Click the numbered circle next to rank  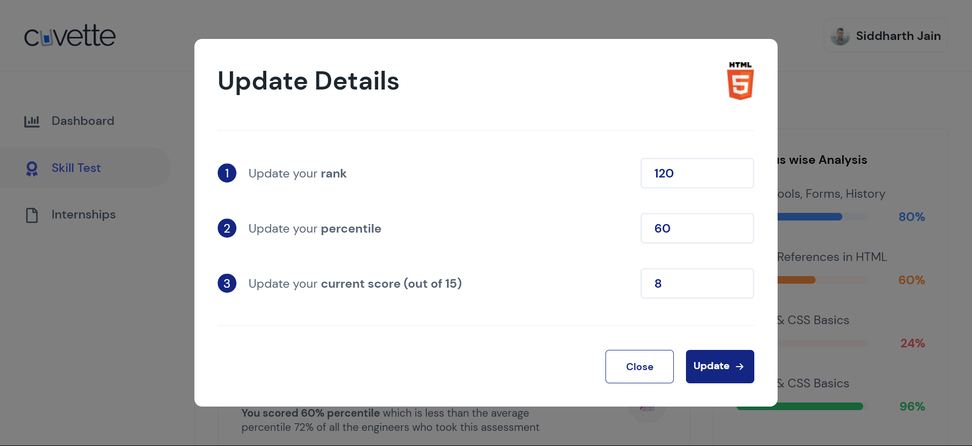click(x=226, y=173)
